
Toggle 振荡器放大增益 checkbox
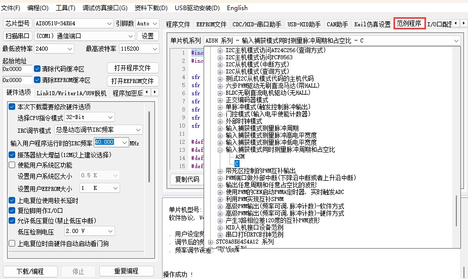[x=12, y=155]
